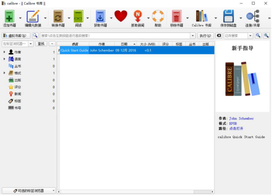Click the horizontal scrollbar left arrow
The height and width of the screenshot is (195, 272).
pyautogui.click(x=59, y=192)
